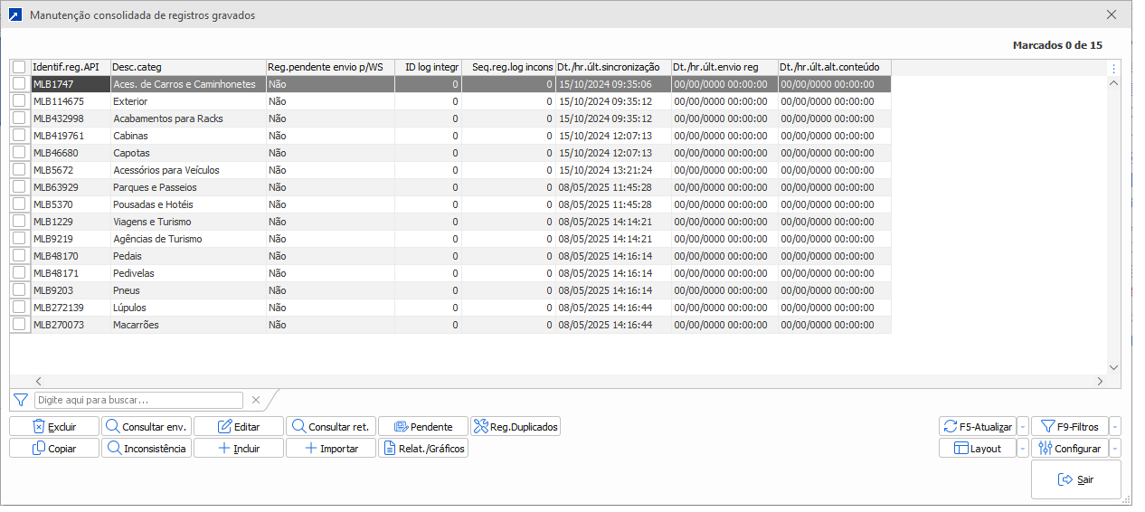Select cell 'Agências de Turismo'

[x=188, y=239]
